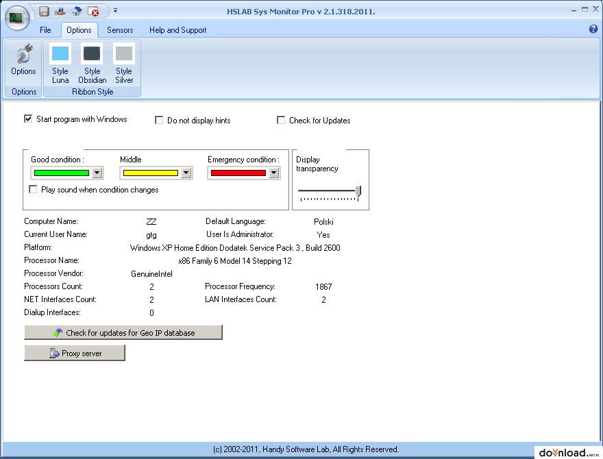Open the Emergency condition color dropdown
Screen dimensions: 603x459
[x=274, y=173]
